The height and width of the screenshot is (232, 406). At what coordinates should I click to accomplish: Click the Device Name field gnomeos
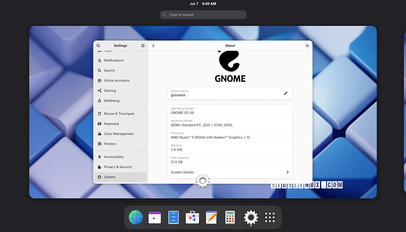230,93
